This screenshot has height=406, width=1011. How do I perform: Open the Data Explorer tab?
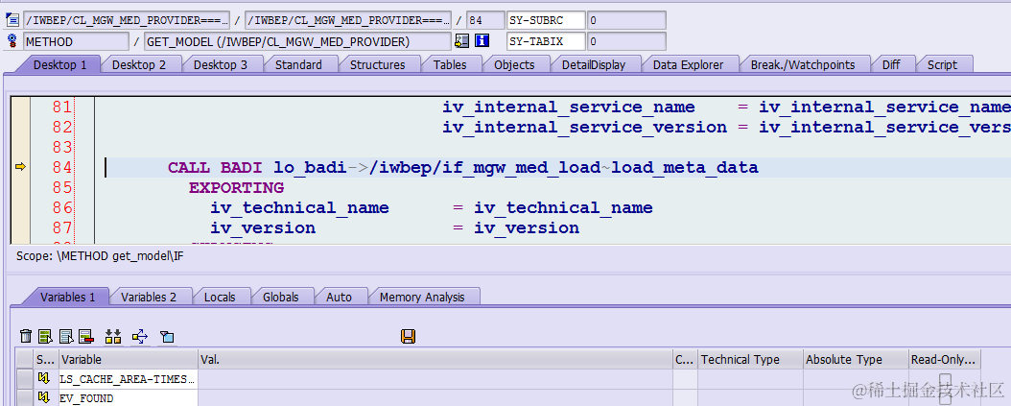688,64
